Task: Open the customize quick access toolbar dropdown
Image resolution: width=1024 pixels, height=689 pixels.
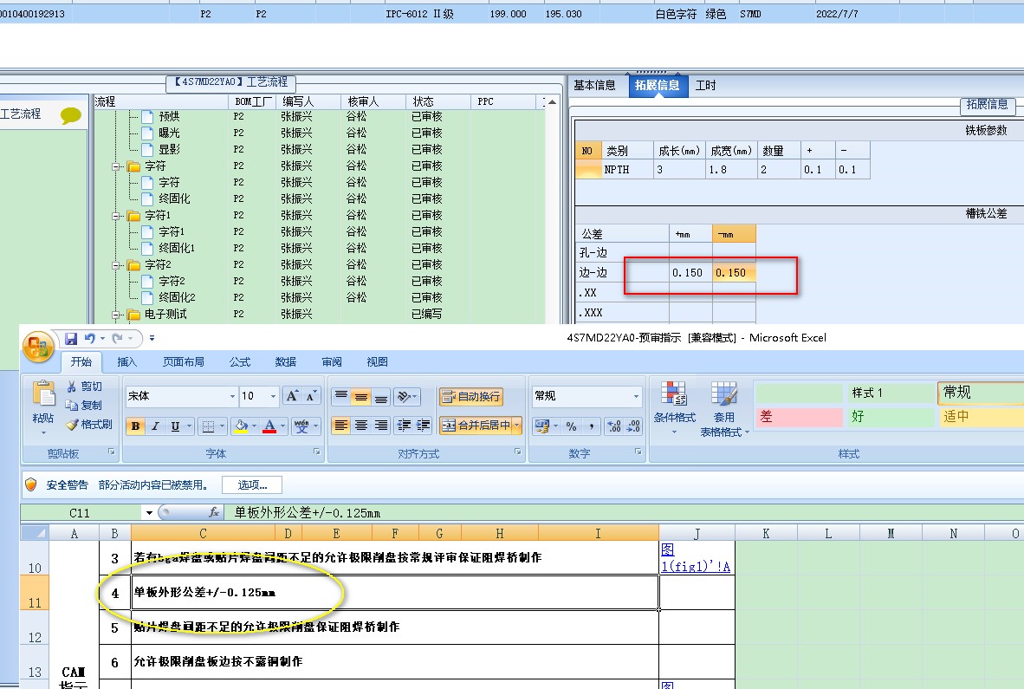Action: 152,338
